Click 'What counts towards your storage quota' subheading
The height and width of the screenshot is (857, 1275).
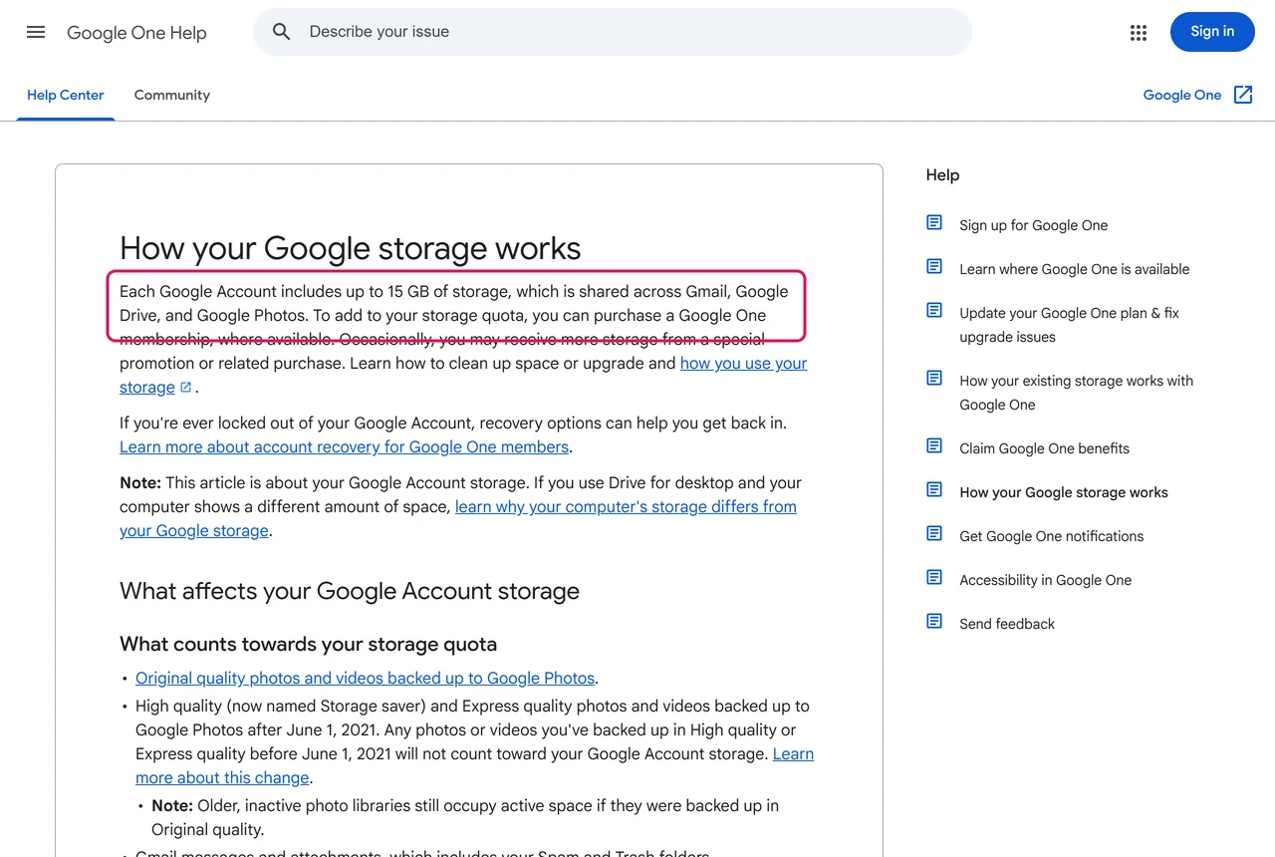pos(308,644)
